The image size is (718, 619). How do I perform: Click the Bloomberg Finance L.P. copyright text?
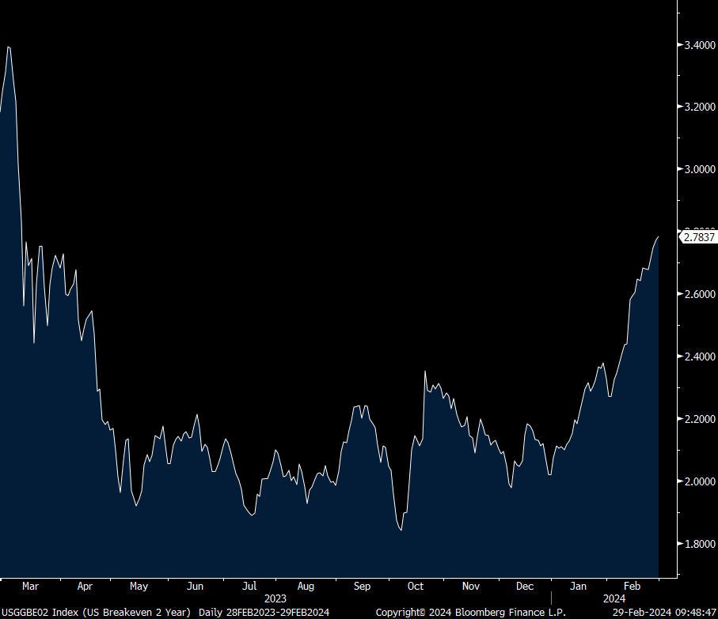click(471, 612)
